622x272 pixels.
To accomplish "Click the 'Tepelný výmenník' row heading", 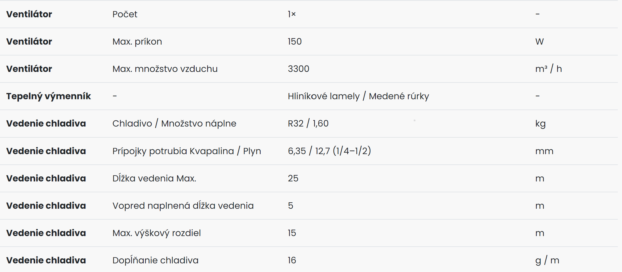I will 48,96.
